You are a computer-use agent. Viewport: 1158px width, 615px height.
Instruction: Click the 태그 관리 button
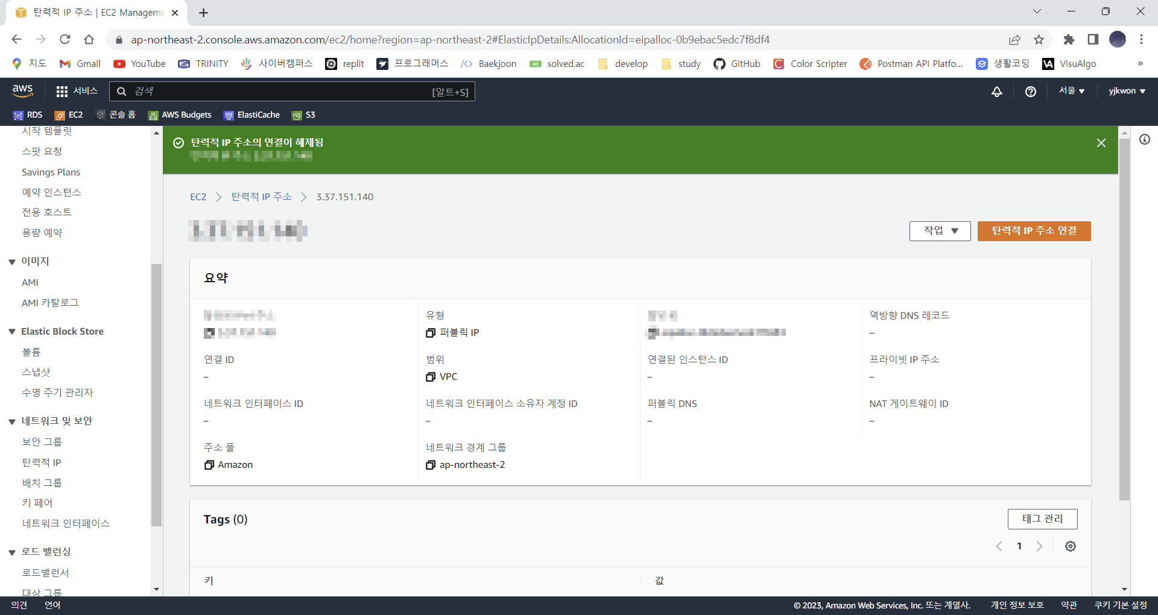1042,519
